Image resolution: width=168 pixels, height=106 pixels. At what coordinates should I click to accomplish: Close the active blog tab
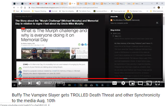point(75,4)
